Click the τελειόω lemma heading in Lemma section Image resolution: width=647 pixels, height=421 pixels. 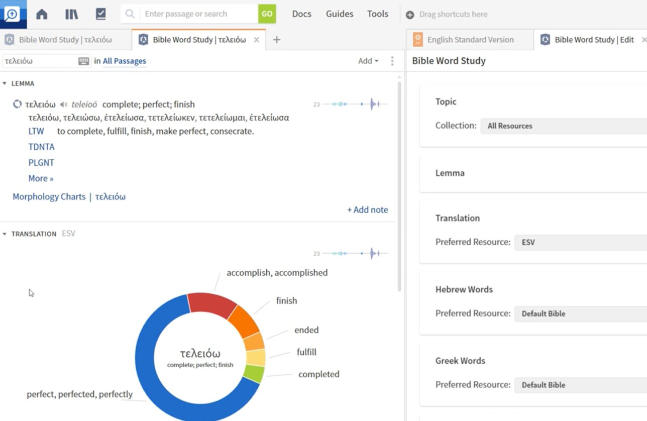point(40,104)
